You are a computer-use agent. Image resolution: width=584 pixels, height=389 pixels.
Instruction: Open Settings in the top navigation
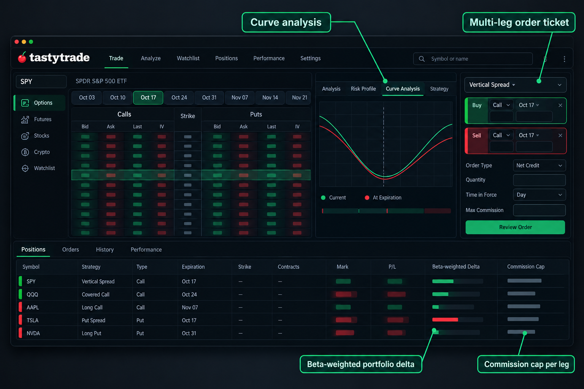(310, 59)
